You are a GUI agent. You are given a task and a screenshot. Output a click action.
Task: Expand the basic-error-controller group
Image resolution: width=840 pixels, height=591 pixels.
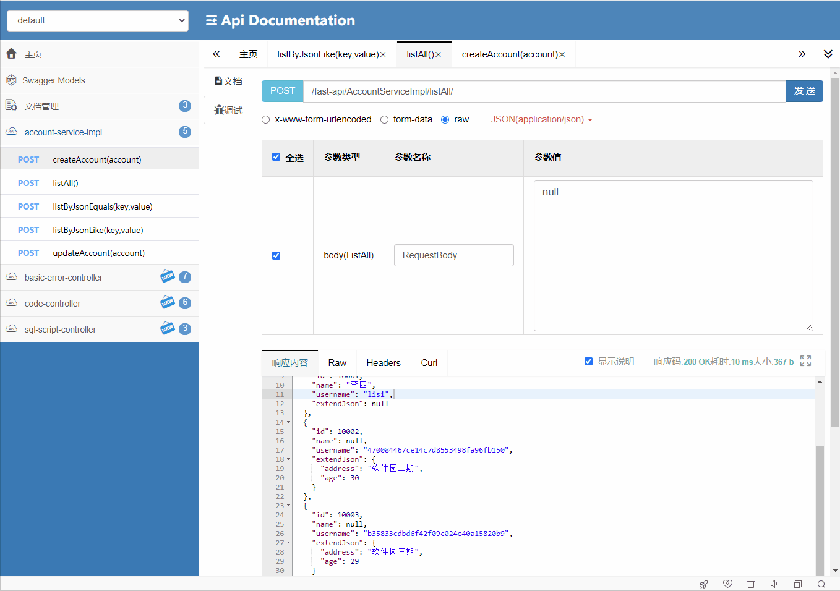coord(99,277)
